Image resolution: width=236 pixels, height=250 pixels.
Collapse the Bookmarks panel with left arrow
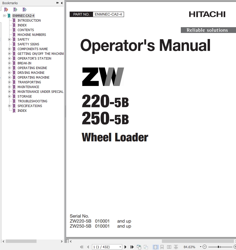(62, 3)
